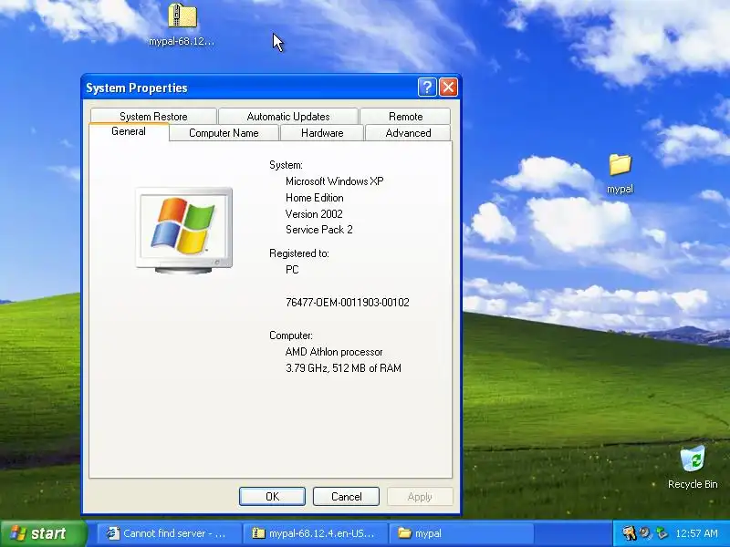Click the 'Registered to:' label
The height and width of the screenshot is (547, 730).
pos(299,253)
